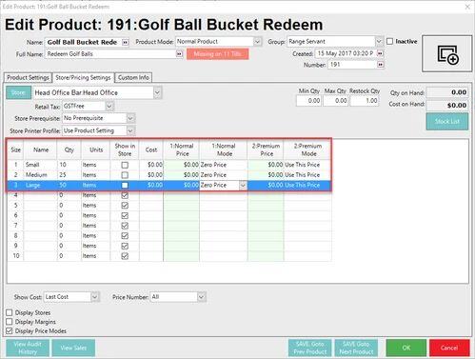Disable Display Price Modes checkbox
Viewport: 475px width, 359px height.
pyautogui.click(x=10, y=331)
